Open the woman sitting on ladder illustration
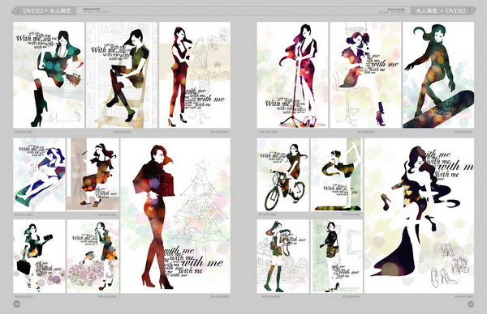 coord(122,75)
